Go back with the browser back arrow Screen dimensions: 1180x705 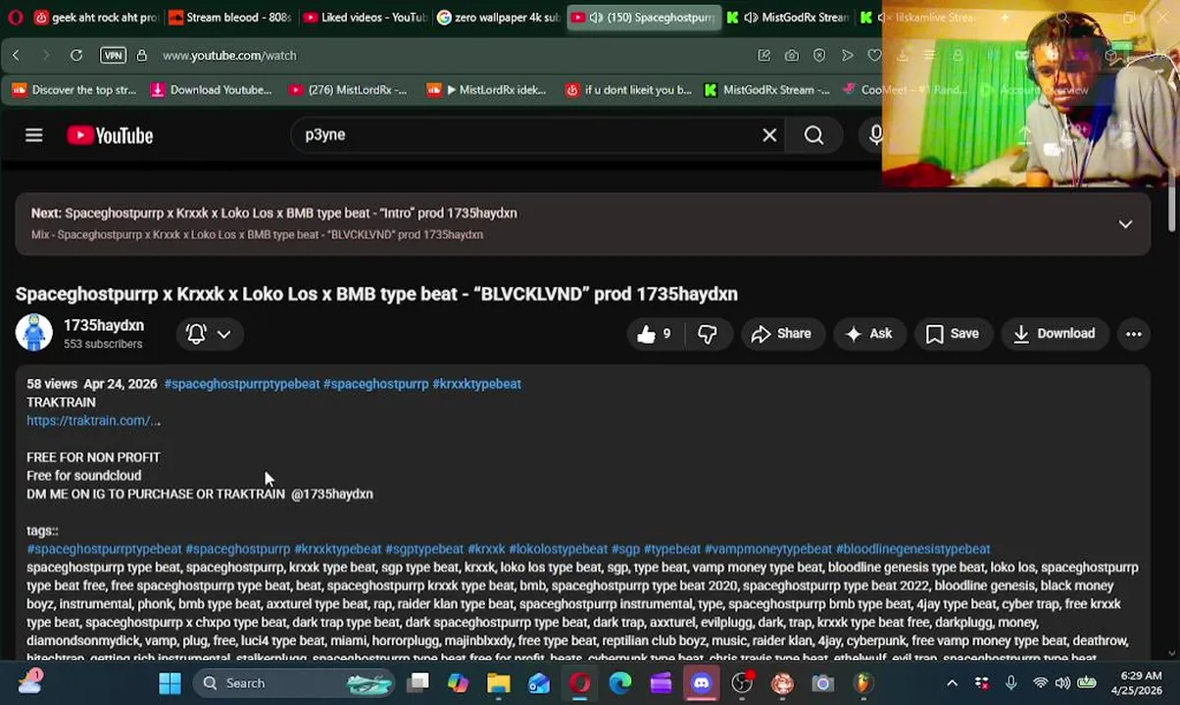(x=16, y=56)
